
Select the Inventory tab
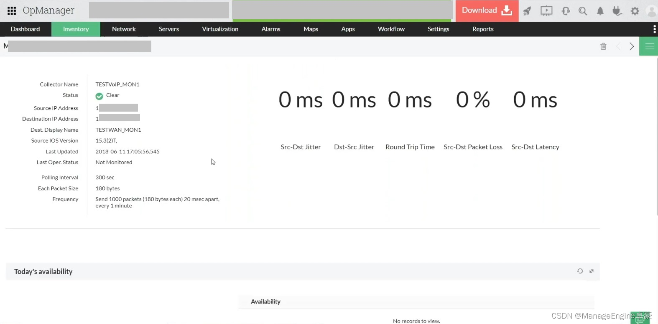(76, 29)
